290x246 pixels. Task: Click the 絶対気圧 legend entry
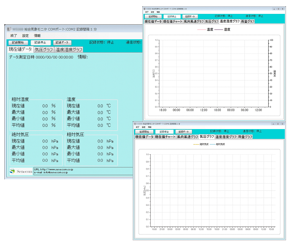pyautogui.click(x=201, y=144)
